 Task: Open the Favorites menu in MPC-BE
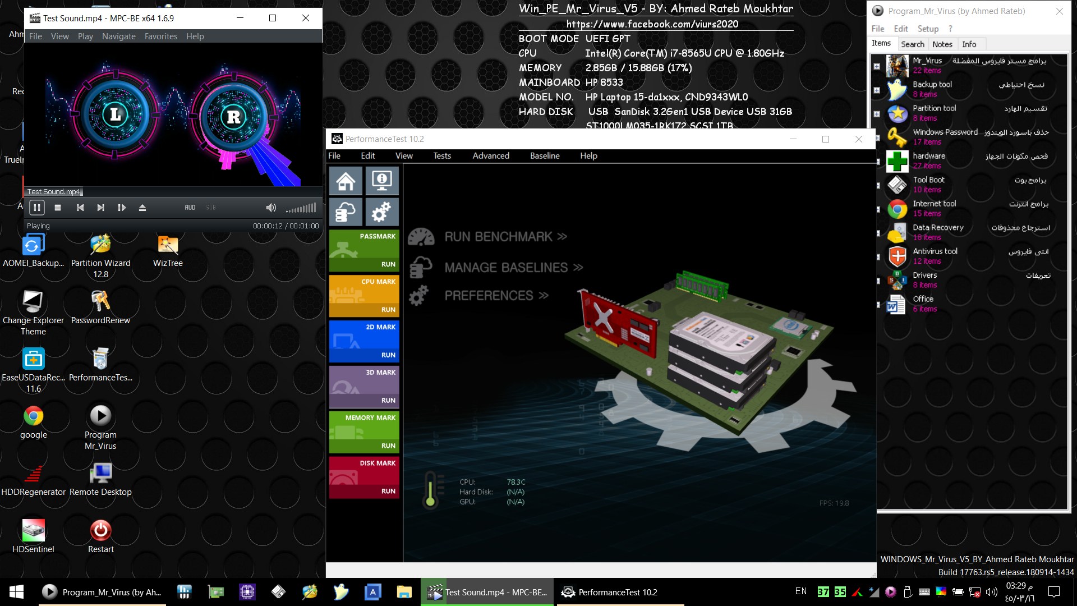click(161, 36)
